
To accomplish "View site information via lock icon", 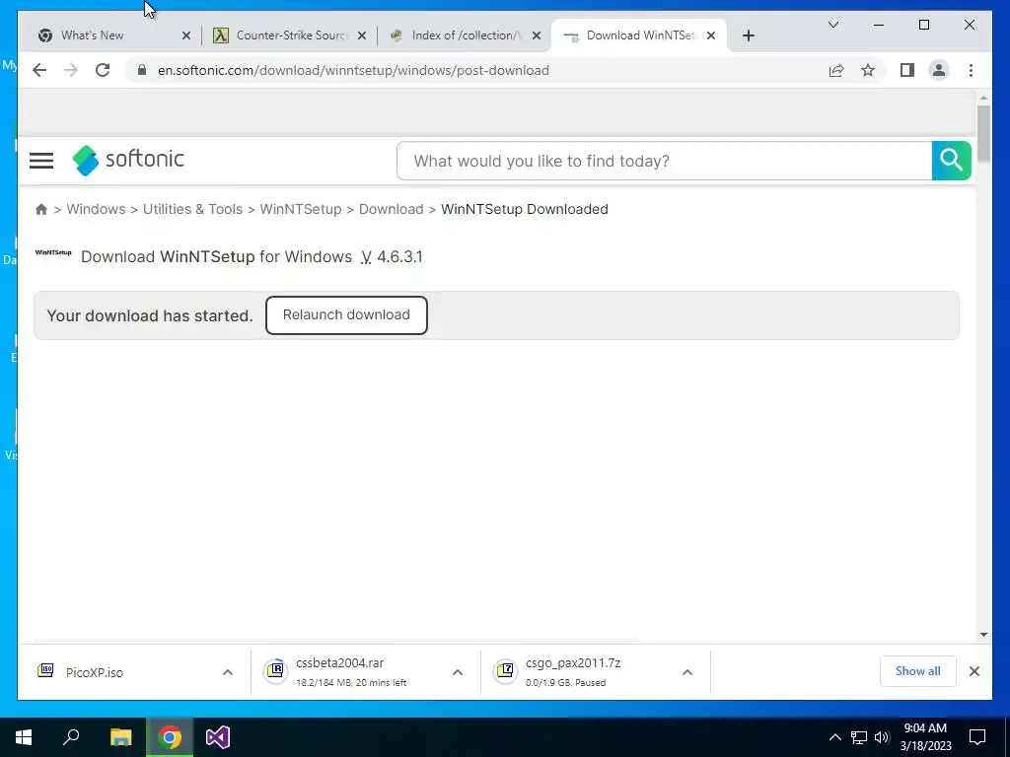I will 142,70.
